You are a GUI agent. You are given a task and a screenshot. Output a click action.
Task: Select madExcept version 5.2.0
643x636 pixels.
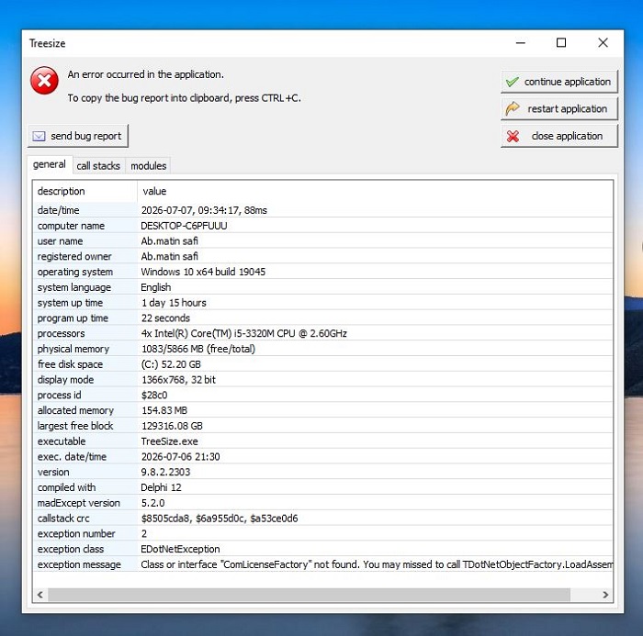pyautogui.click(x=153, y=503)
